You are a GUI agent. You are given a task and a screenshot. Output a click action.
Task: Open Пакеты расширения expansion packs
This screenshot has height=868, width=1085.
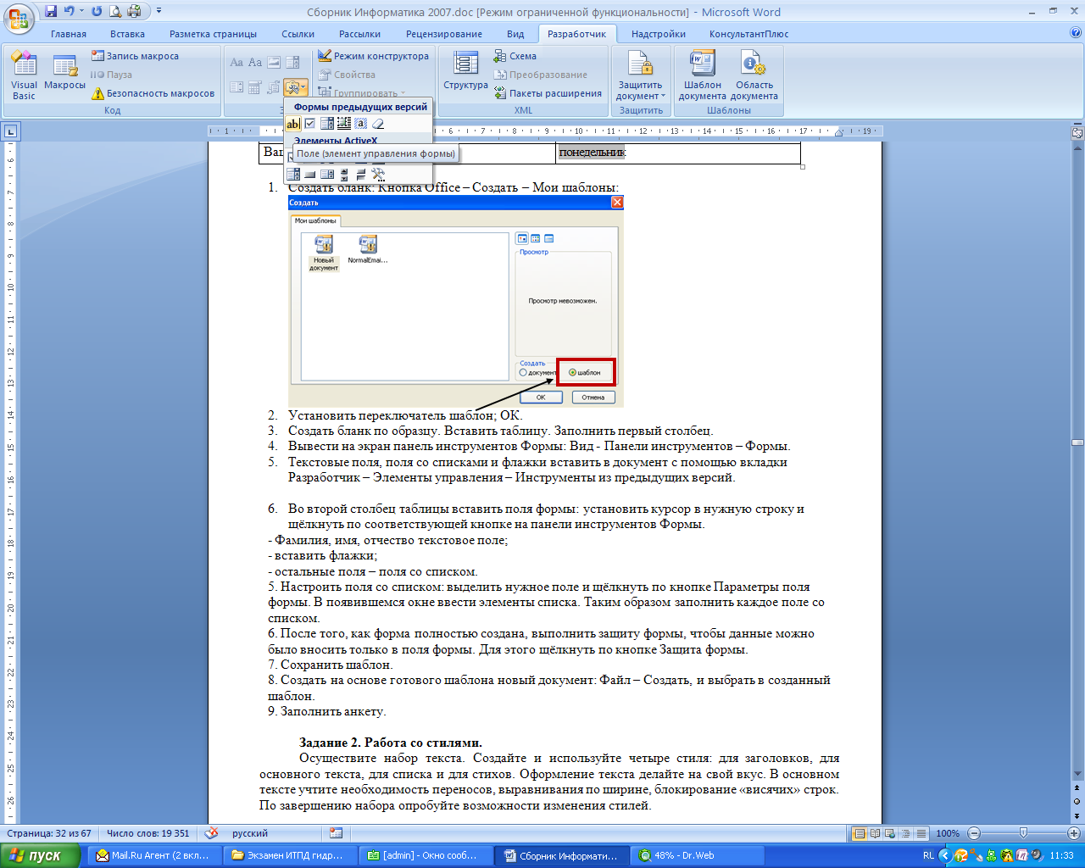[548, 93]
